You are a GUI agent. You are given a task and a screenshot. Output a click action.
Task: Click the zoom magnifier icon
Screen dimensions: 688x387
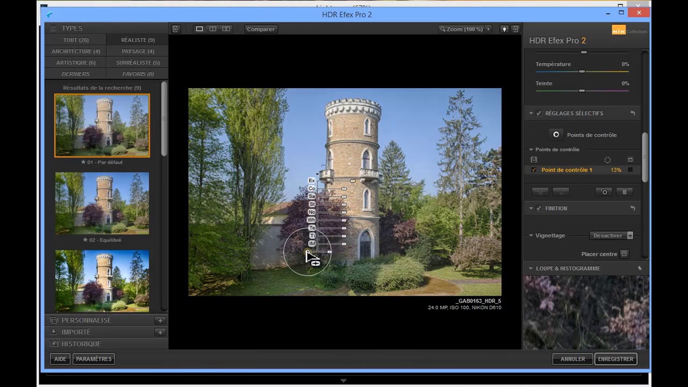[x=442, y=29]
